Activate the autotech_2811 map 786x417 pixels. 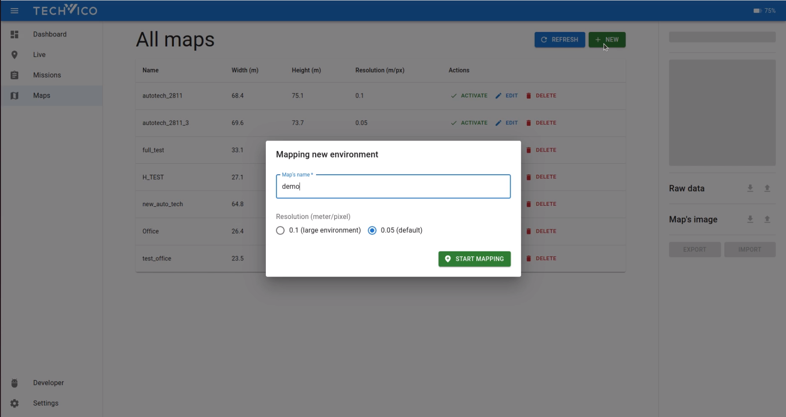point(469,96)
